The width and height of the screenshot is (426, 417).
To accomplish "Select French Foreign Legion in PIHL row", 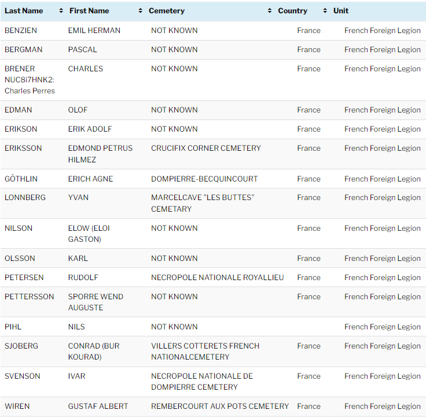I will click(382, 327).
